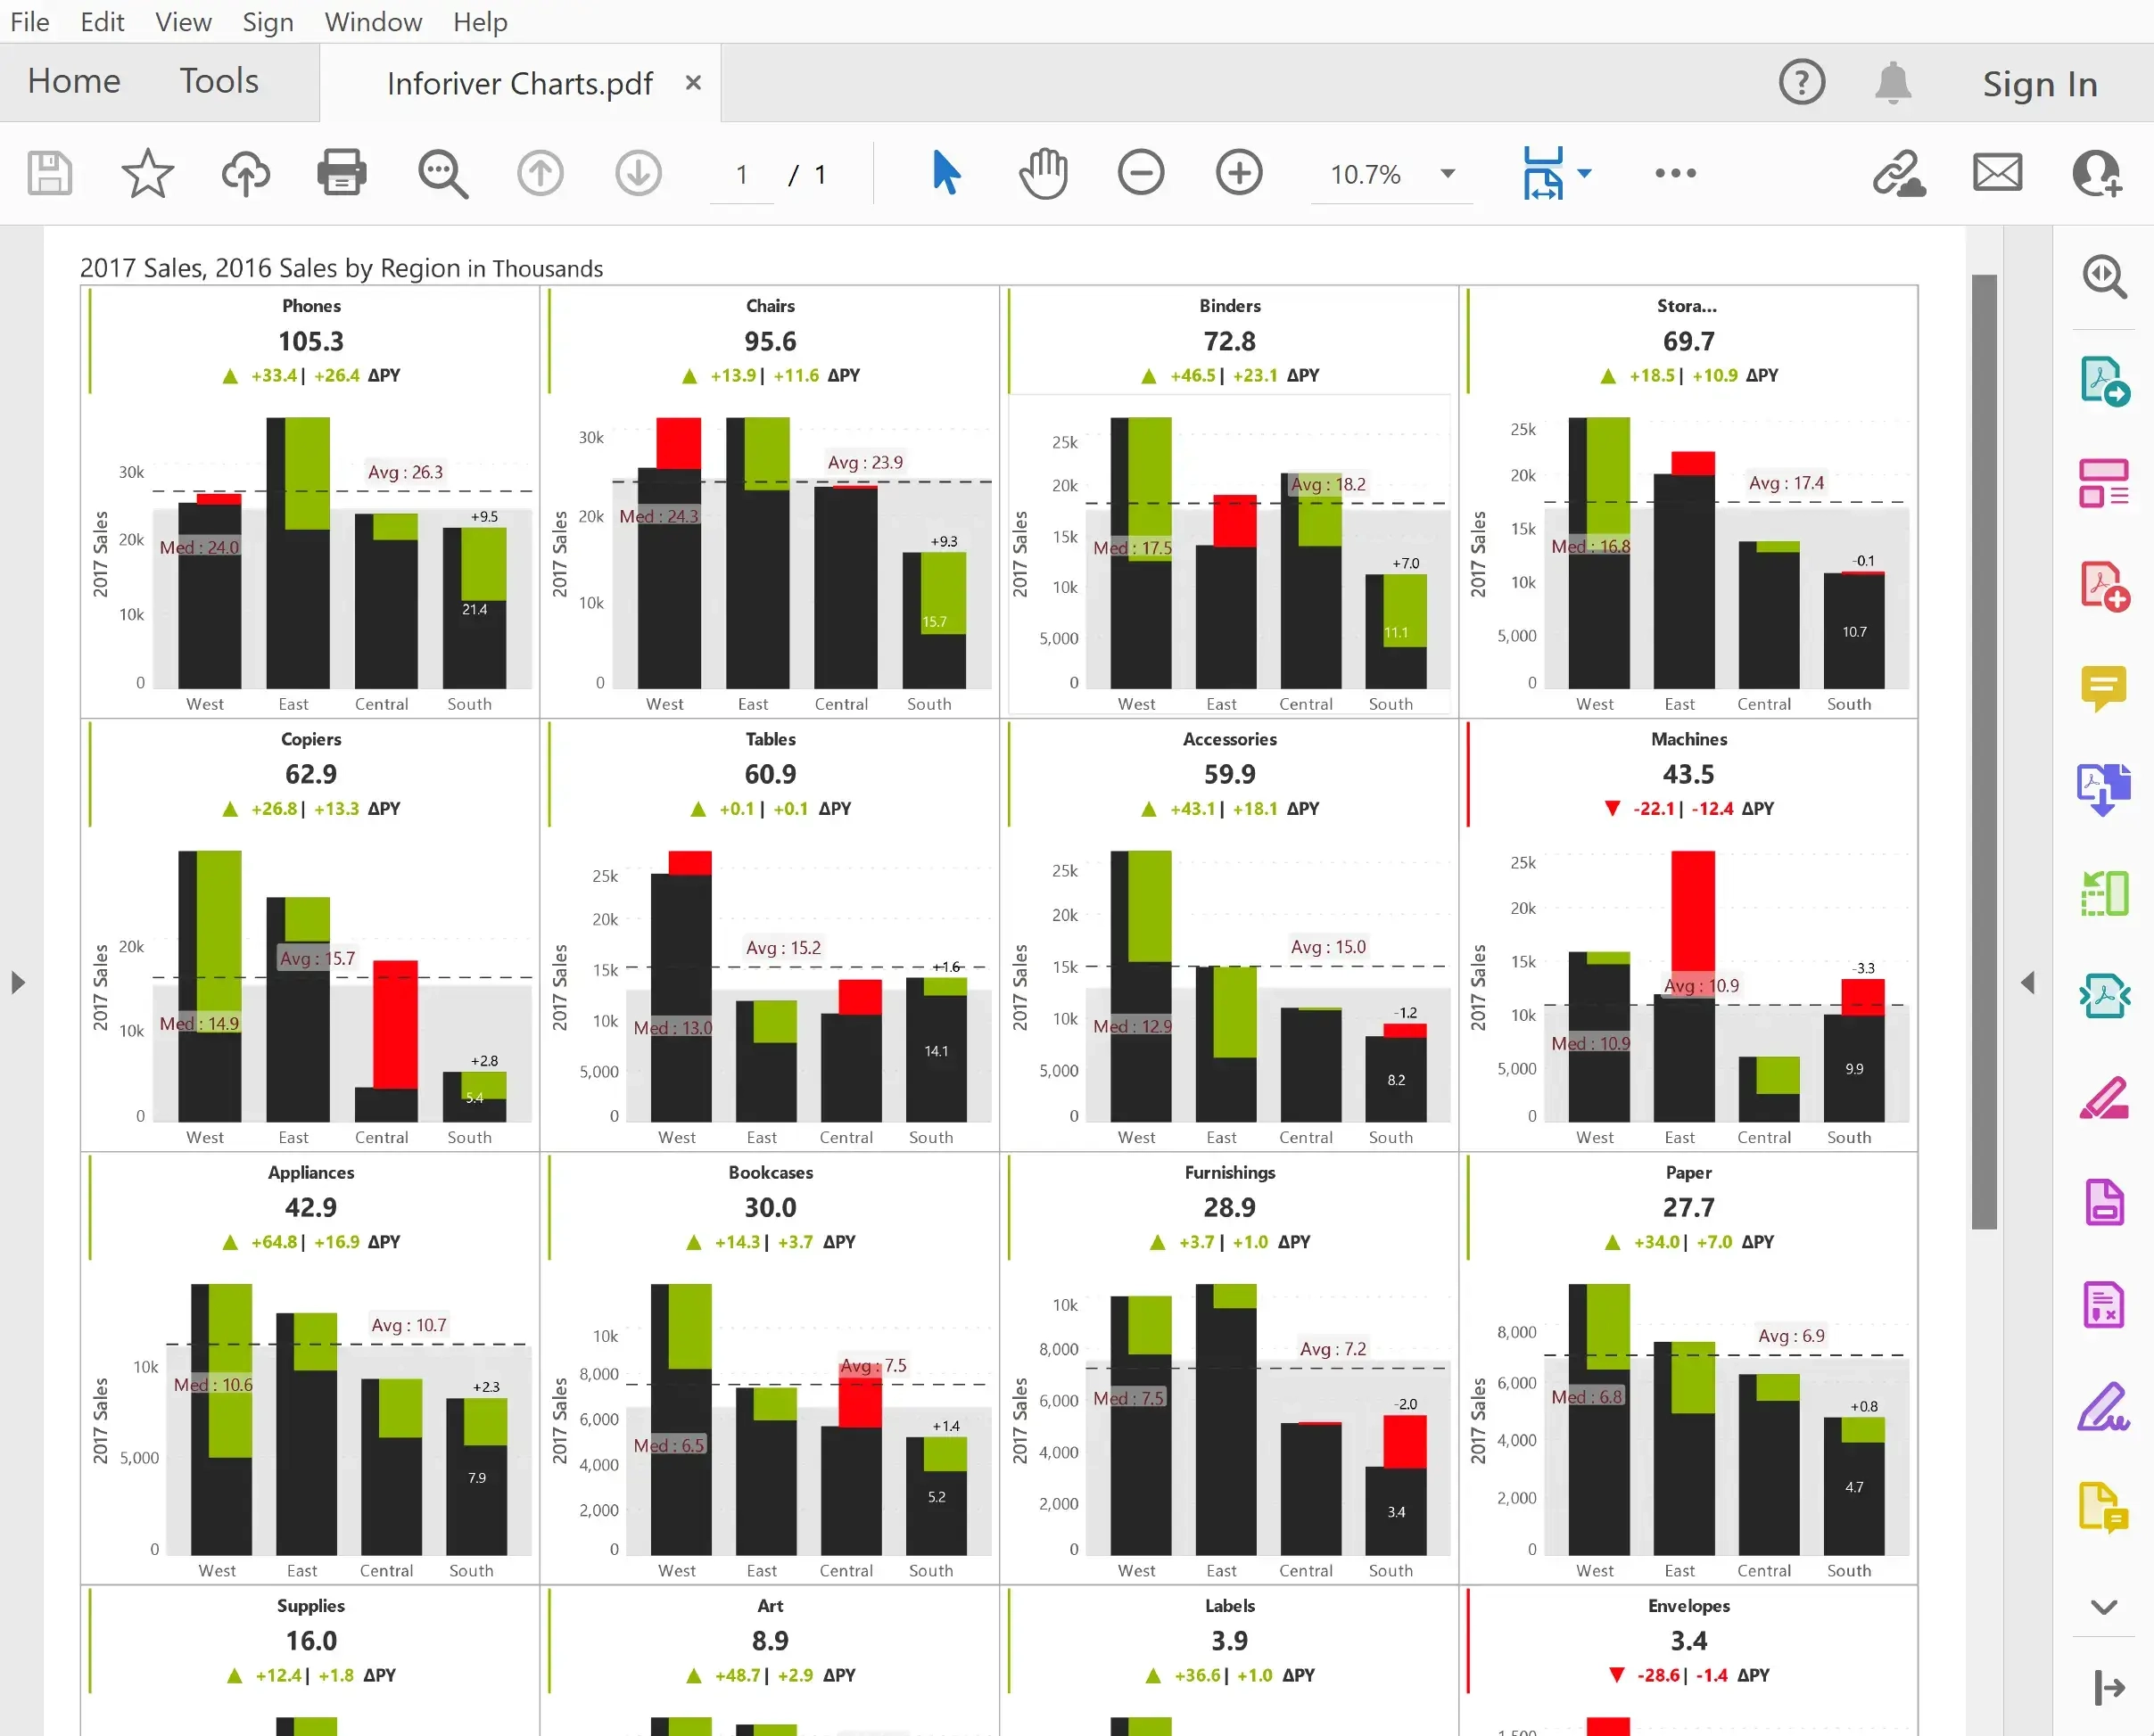The width and height of the screenshot is (2154, 1736).
Task: Open the green page layout tool in sidebar
Action: (2104, 894)
